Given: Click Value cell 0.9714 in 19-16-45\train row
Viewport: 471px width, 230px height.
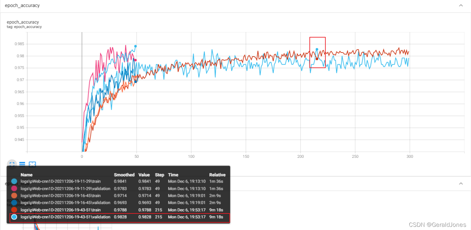Looking at the screenshot, I should 144,196.
